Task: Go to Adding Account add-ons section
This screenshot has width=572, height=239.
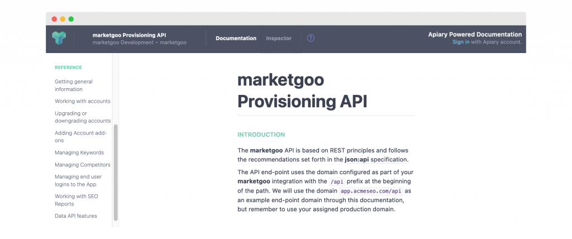Action: tap(81, 137)
